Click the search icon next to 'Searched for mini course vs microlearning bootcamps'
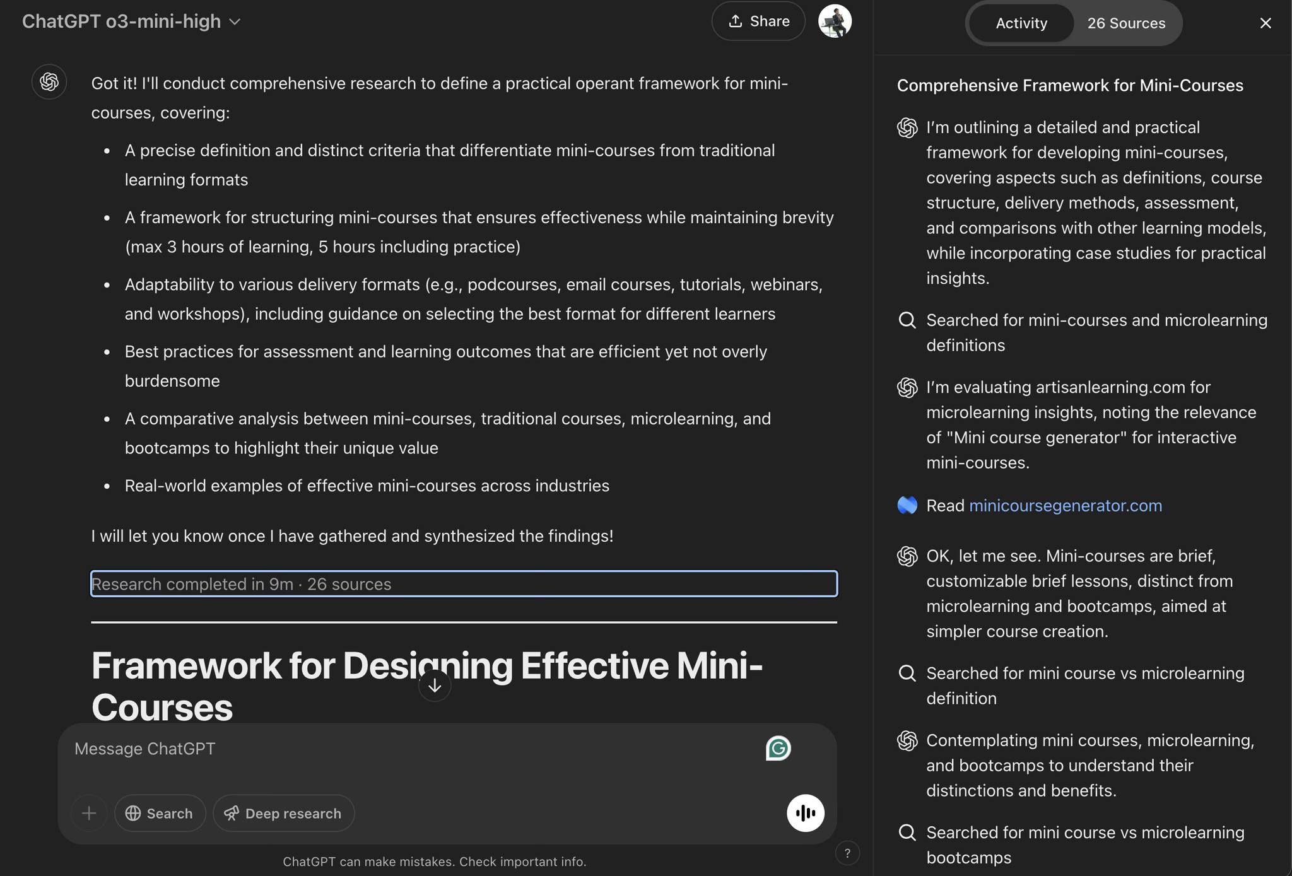This screenshot has height=876, width=1292. click(907, 832)
